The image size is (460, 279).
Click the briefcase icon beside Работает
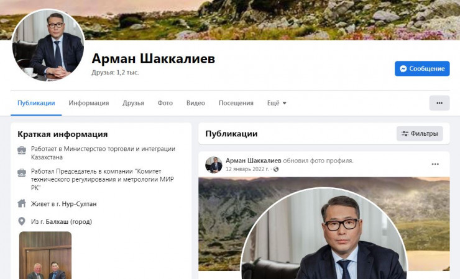pyautogui.click(x=22, y=150)
